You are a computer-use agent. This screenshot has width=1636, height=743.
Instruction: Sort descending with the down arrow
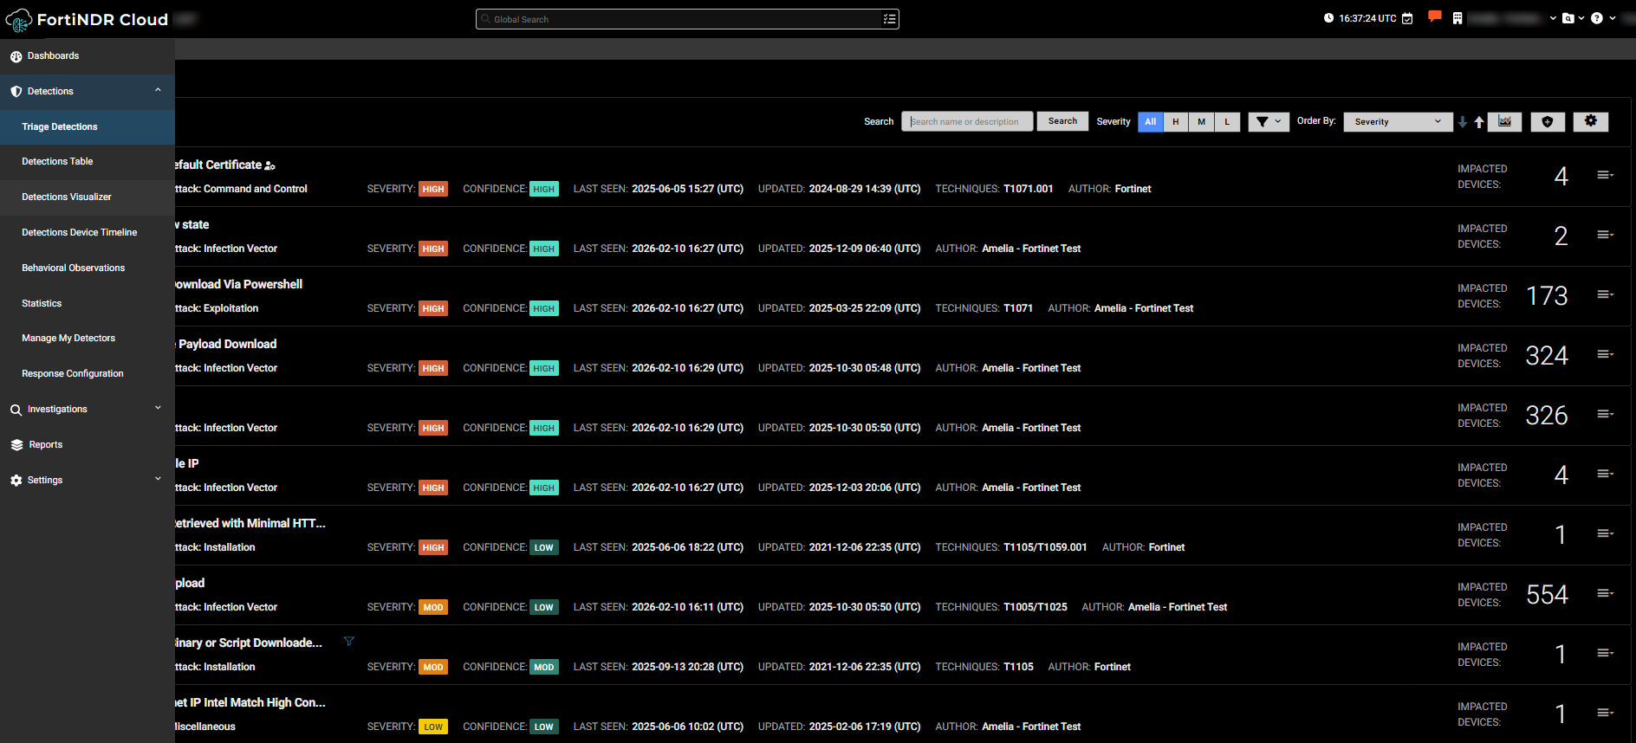point(1463,122)
